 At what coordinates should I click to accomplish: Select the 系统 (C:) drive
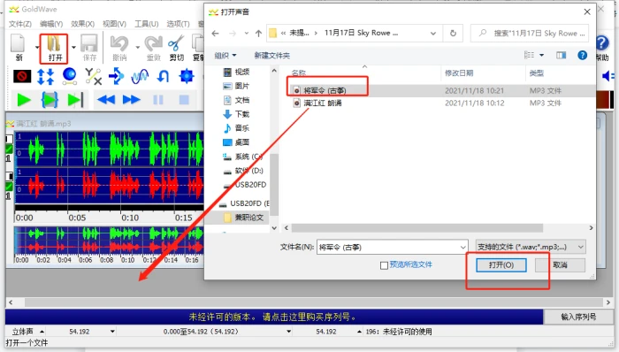click(243, 157)
